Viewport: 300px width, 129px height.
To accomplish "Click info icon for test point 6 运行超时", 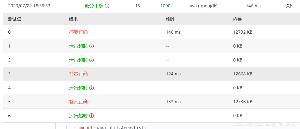I will [92, 116].
